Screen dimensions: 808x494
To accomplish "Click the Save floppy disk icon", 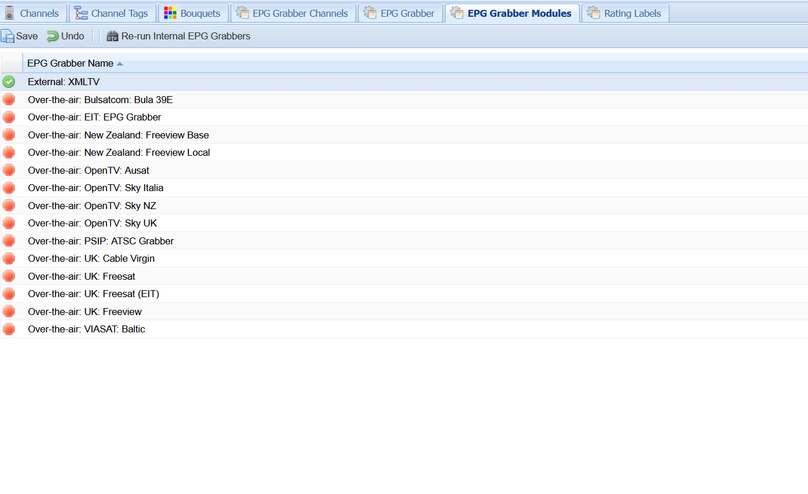I will click(8, 36).
